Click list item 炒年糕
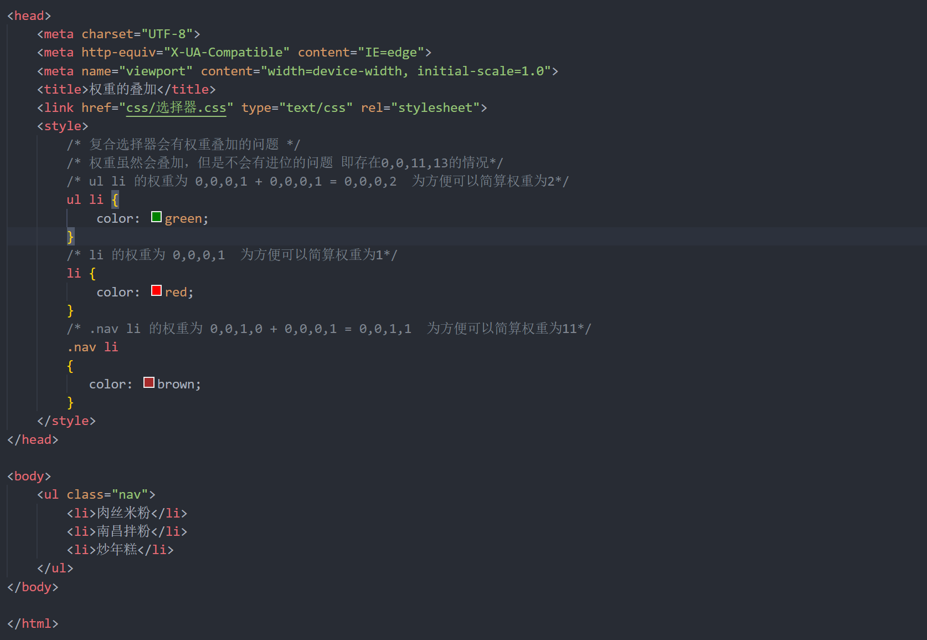The width and height of the screenshot is (927, 640). pyautogui.click(x=120, y=550)
